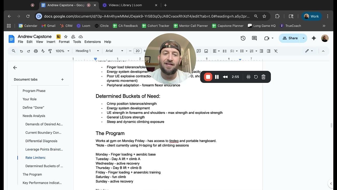Jump to Needs Analysis in outline
Viewport: 337px width, 190px height.
(x=34, y=116)
